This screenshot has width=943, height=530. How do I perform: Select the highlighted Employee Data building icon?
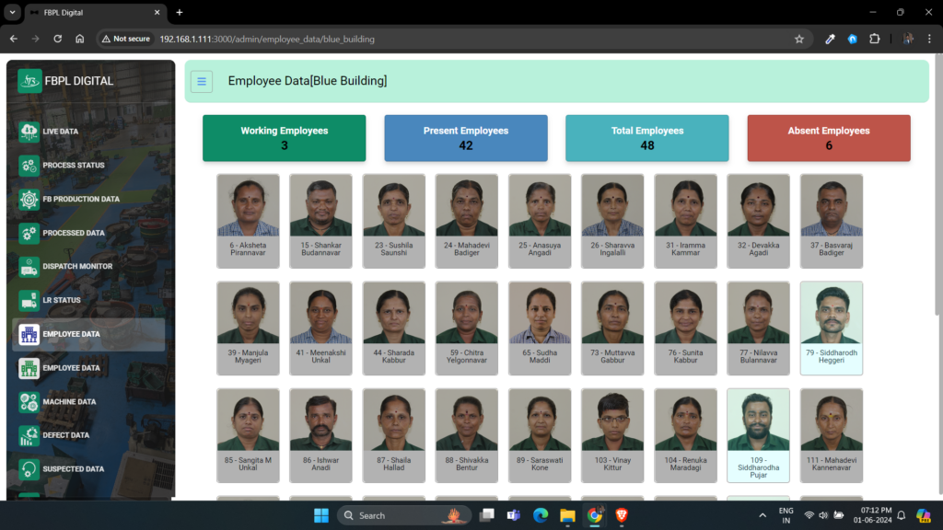[x=29, y=334]
